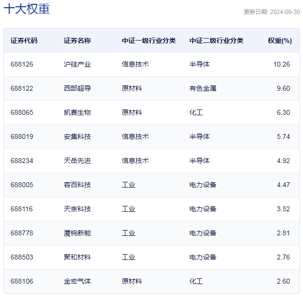The image size is (303, 299).
Task: Click weight value 10.26
Action: tap(282, 64)
